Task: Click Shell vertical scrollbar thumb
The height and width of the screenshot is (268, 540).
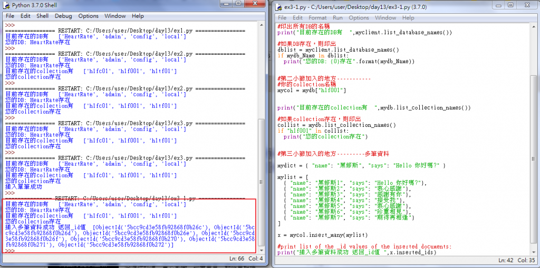Action: pyautogui.click(x=262, y=182)
